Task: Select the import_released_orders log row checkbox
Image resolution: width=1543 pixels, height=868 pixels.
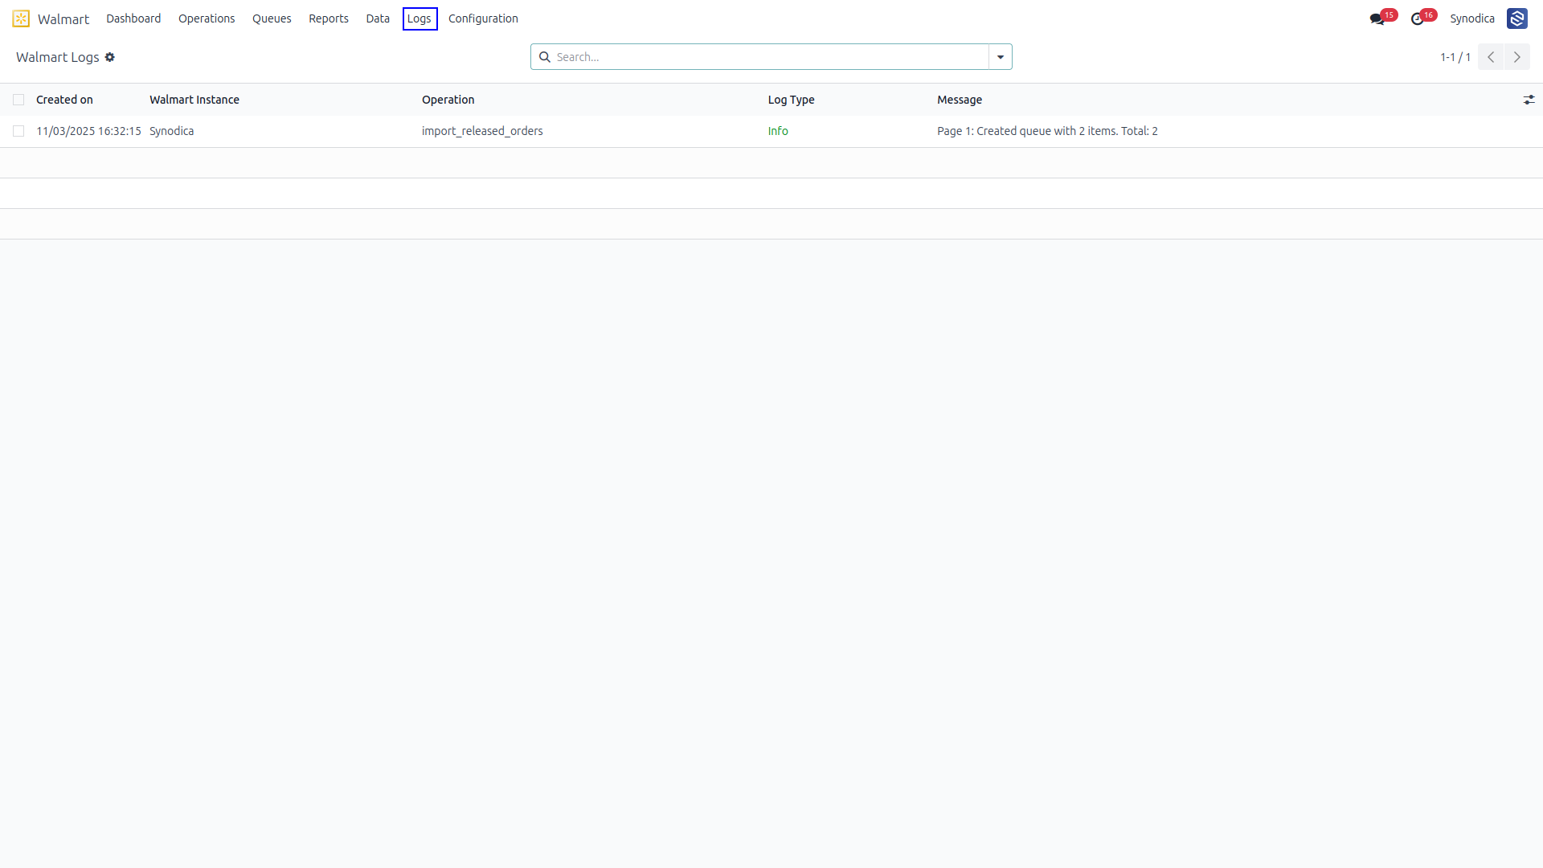Action: click(18, 131)
